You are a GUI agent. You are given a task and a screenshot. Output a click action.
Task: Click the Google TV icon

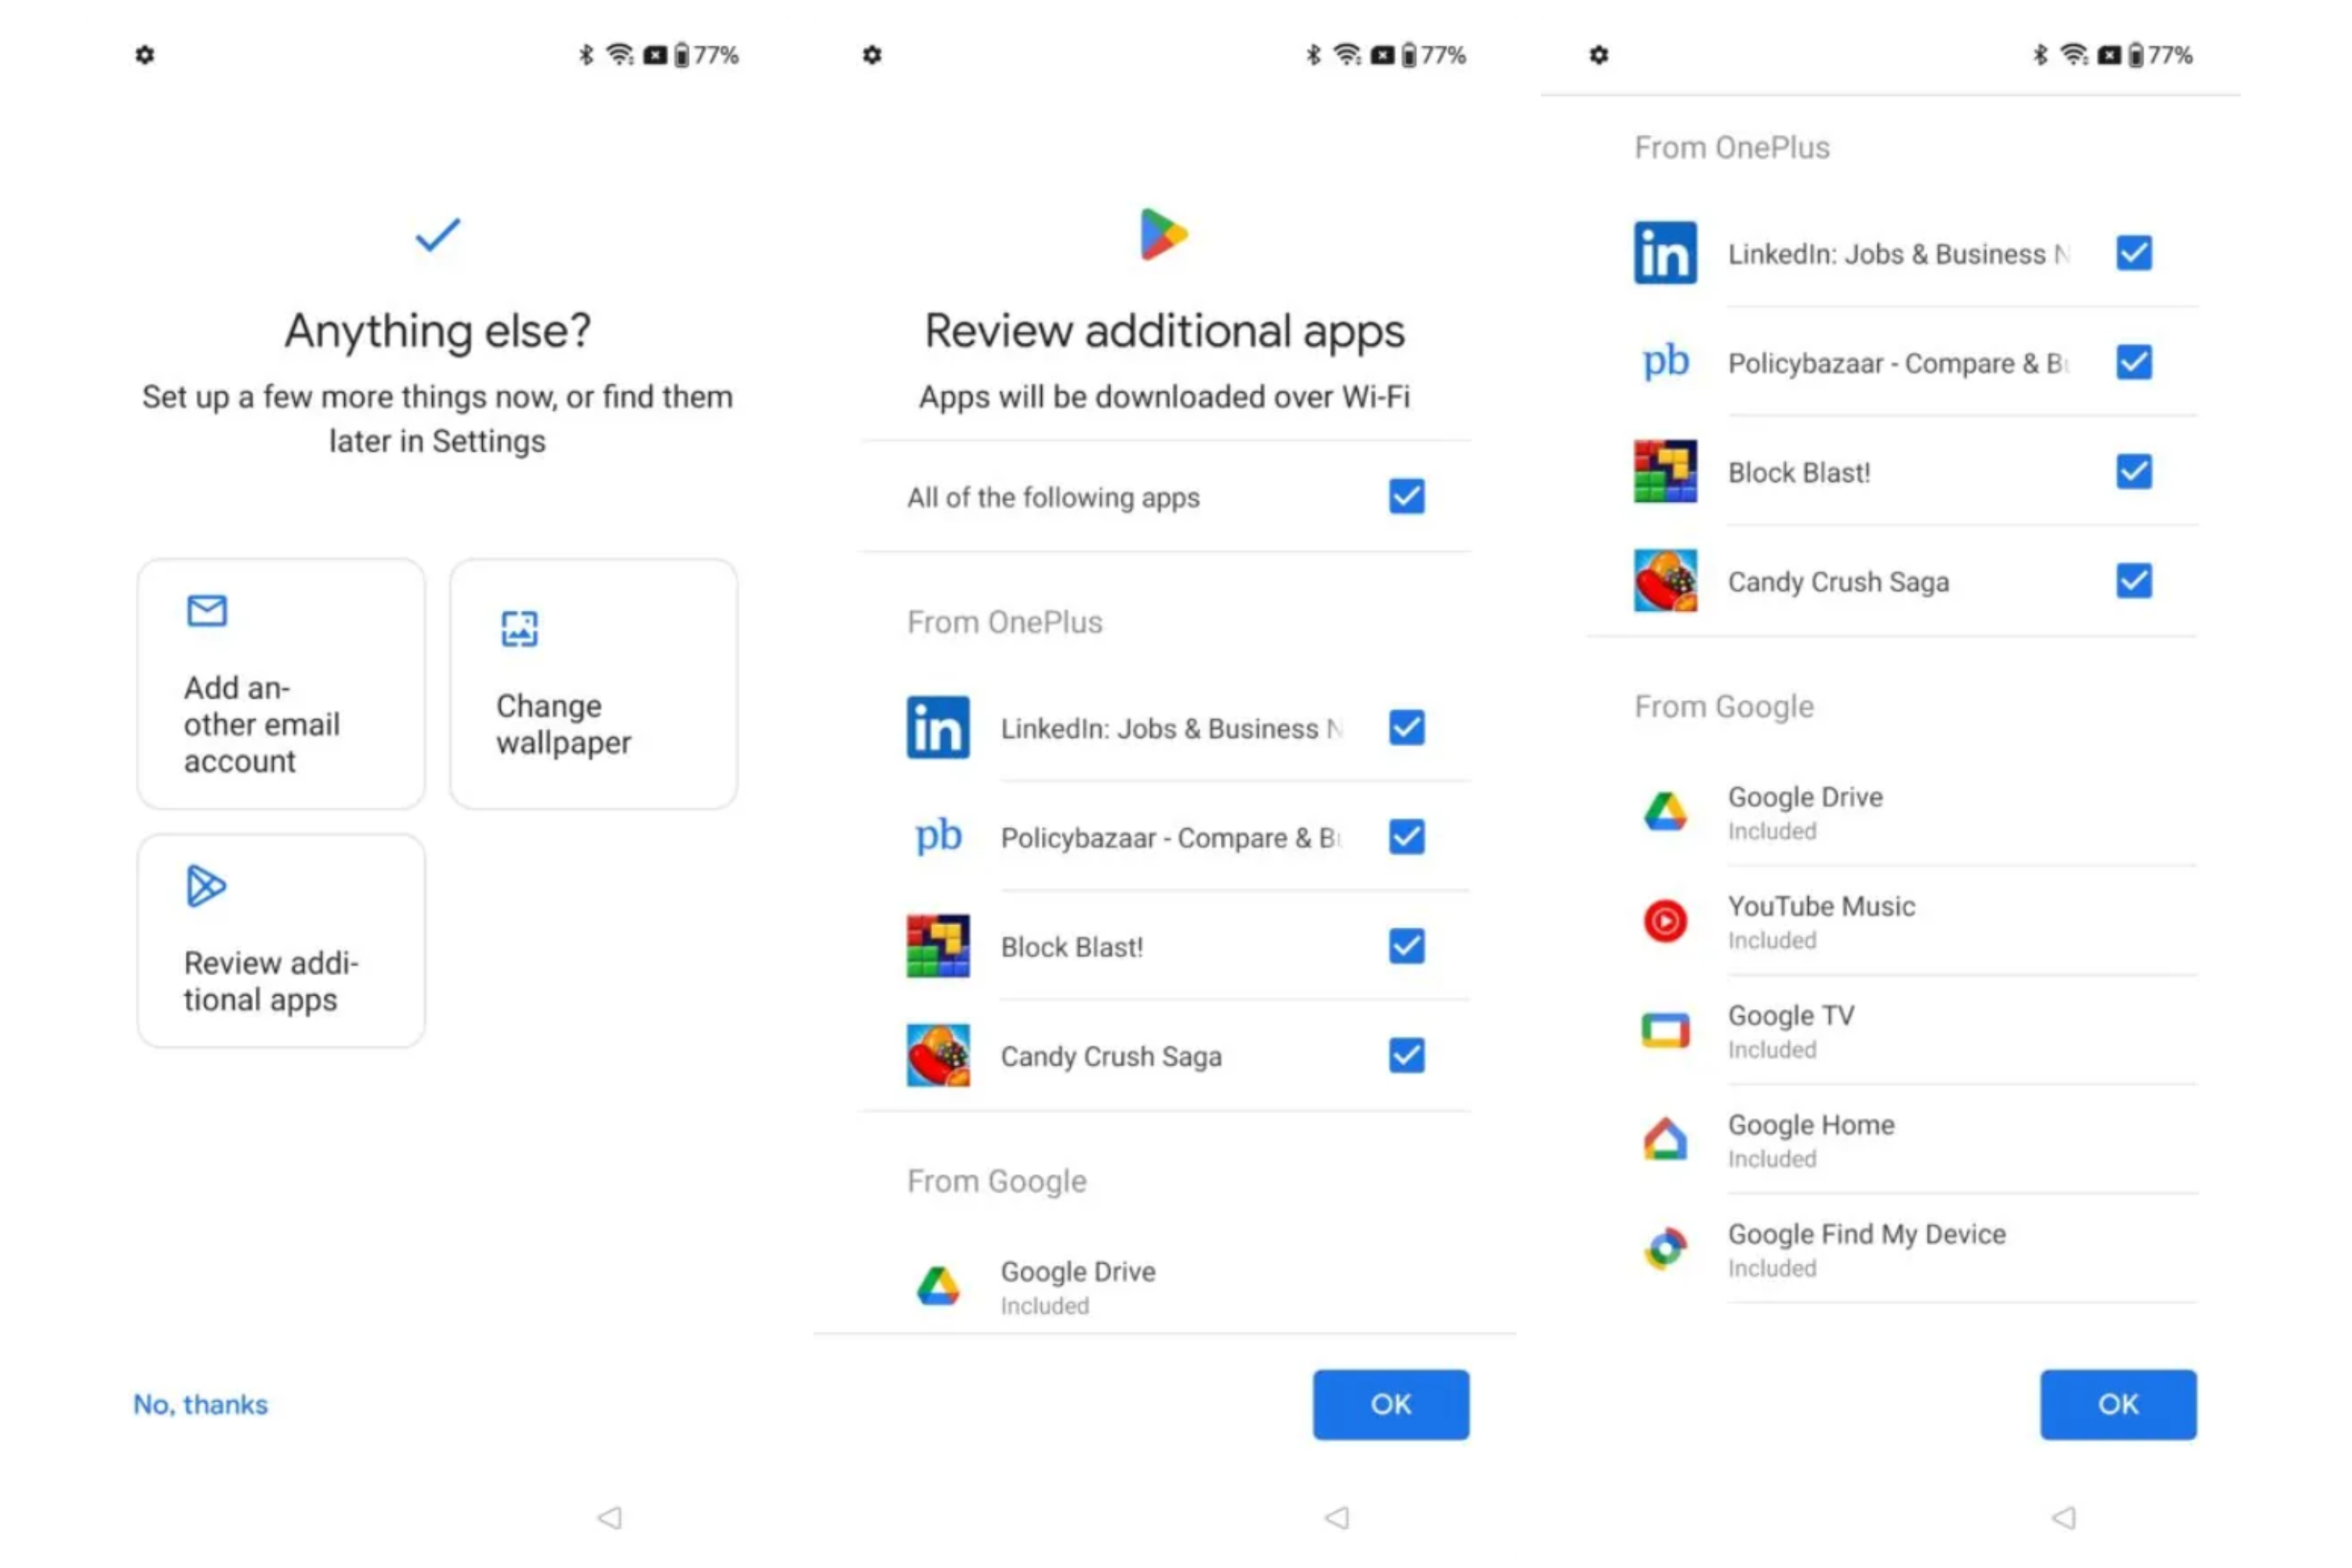coord(1665,1030)
